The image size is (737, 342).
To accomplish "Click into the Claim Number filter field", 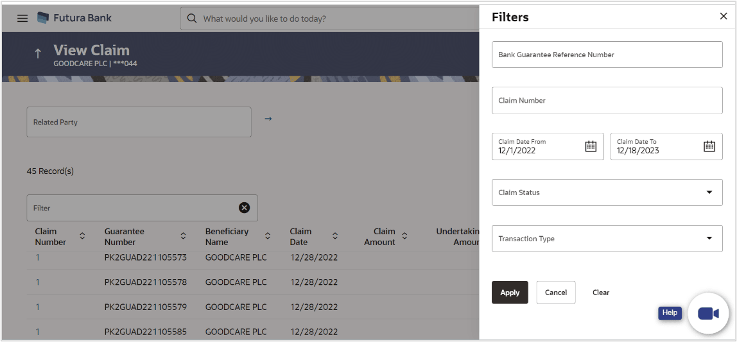I will click(607, 101).
